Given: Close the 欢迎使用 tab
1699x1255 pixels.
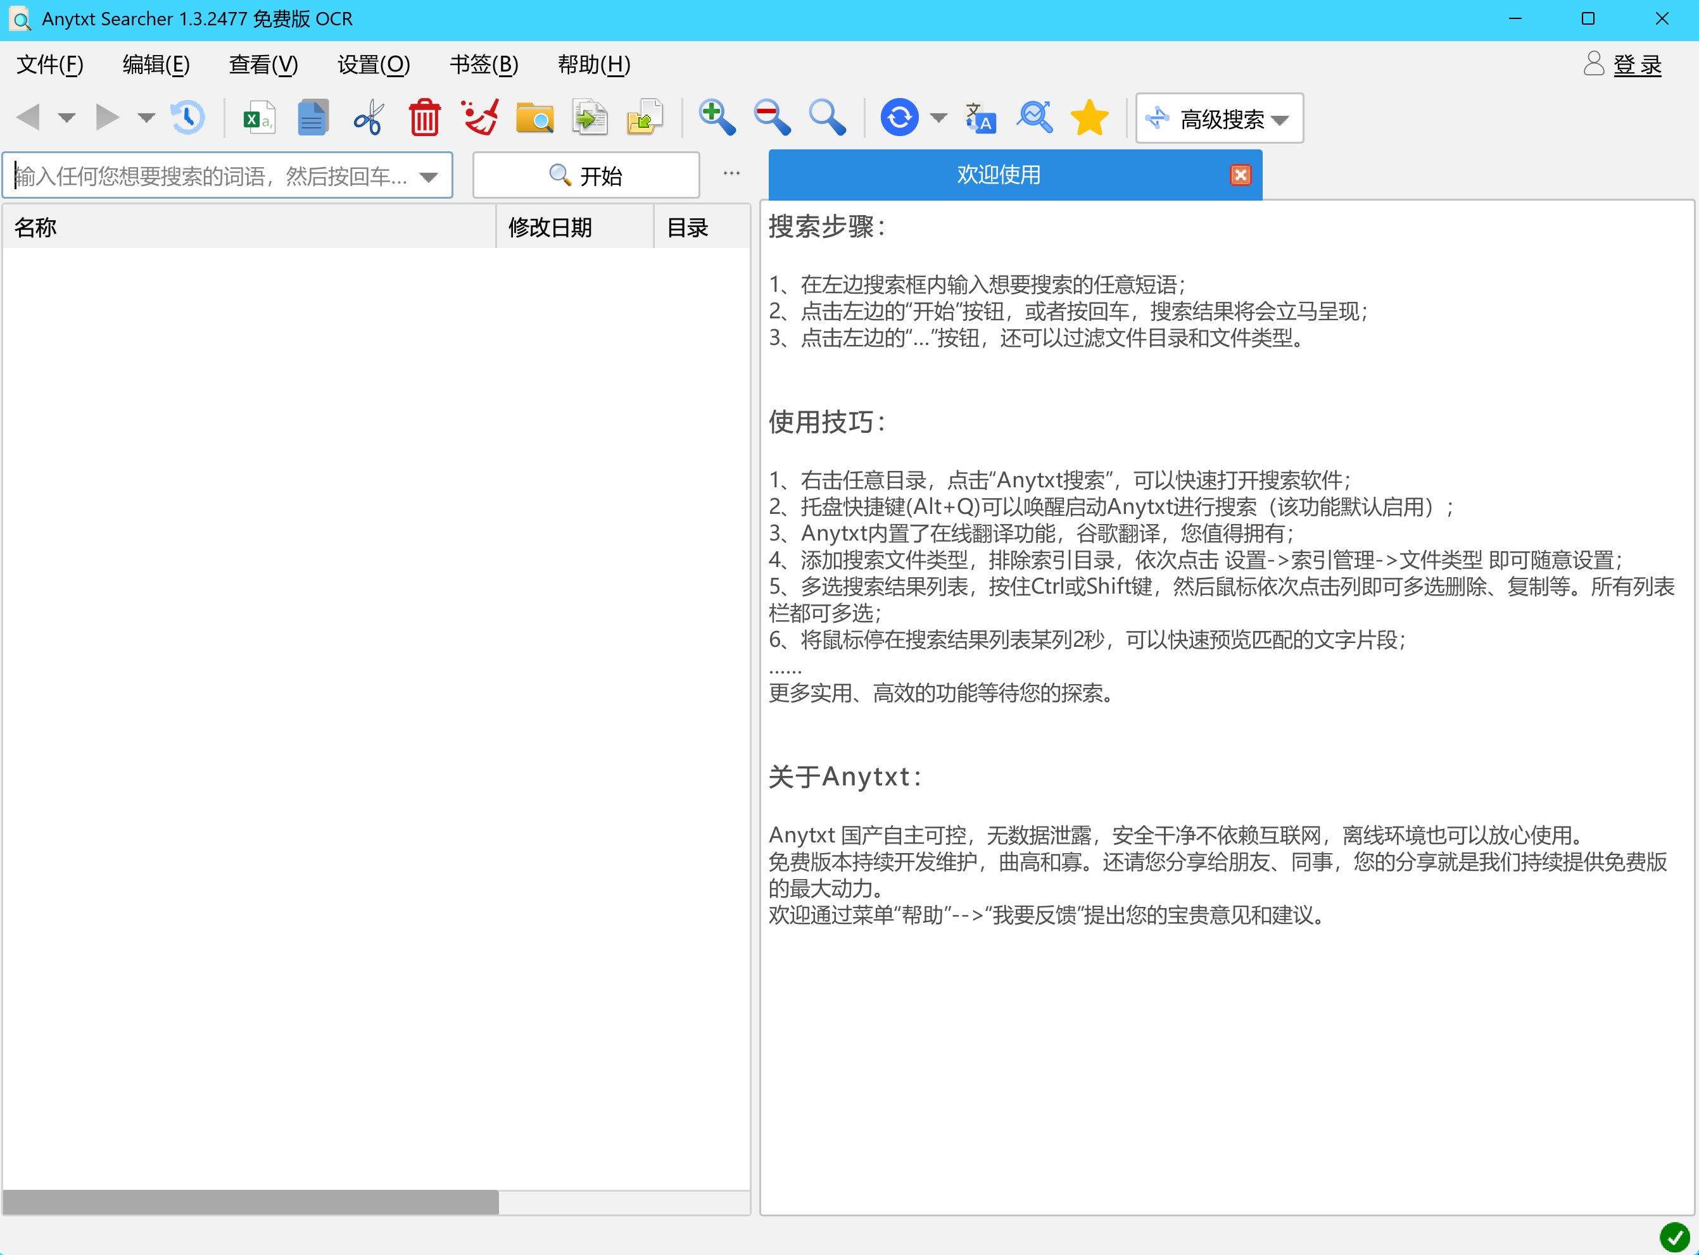Looking at the screenshot, I should coord(1240,175).
